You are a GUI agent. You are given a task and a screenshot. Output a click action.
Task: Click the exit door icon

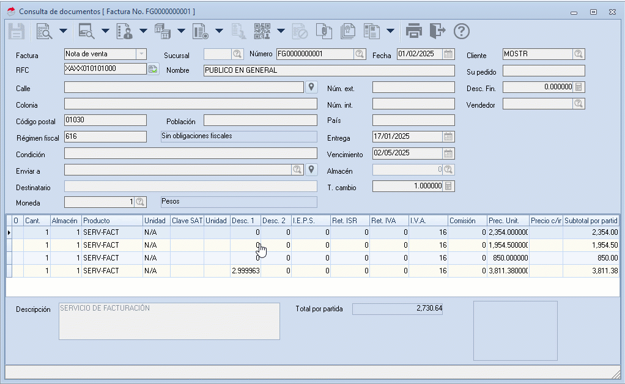(x=437, y=31)
